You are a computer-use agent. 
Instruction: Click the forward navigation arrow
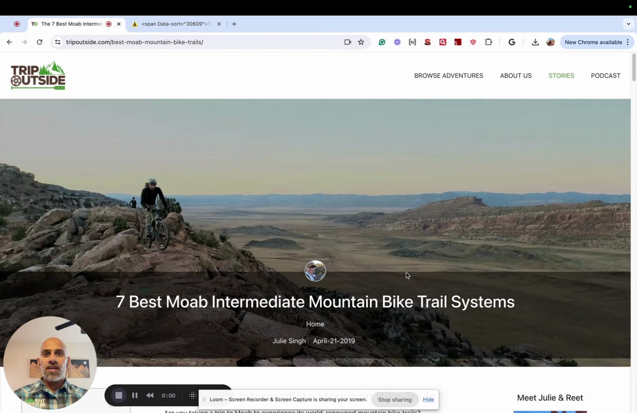pyautogui.click(x=24, y=42)
